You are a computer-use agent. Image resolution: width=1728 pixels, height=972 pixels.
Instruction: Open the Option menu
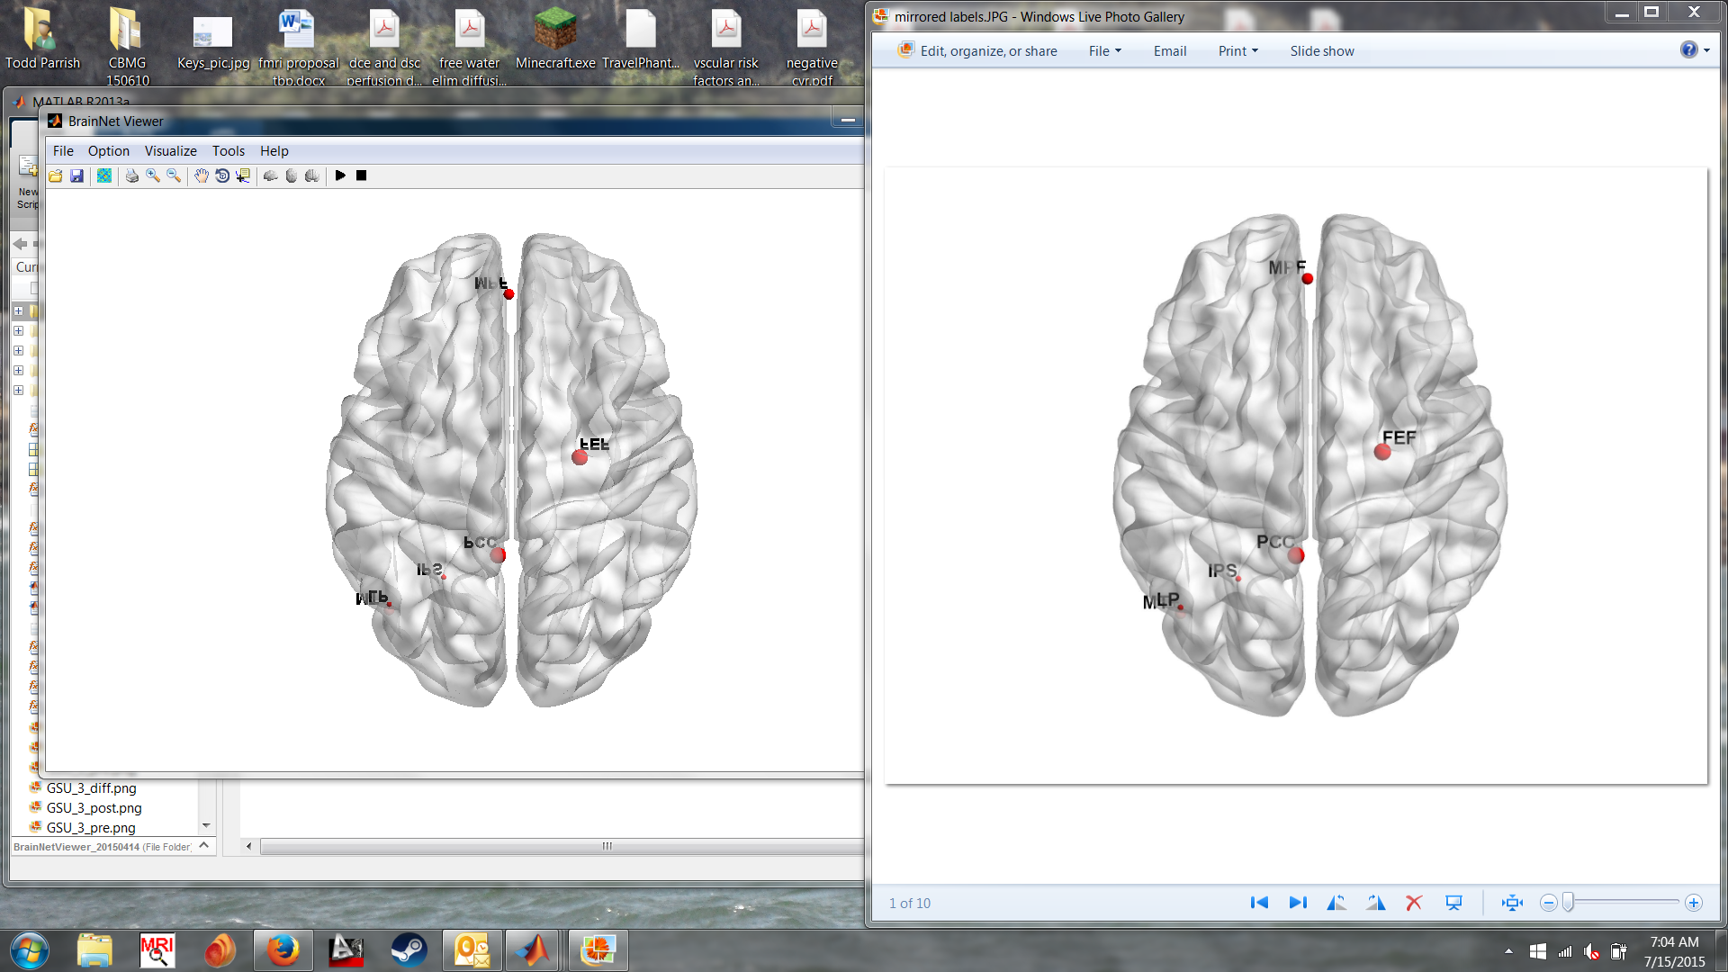108,151
